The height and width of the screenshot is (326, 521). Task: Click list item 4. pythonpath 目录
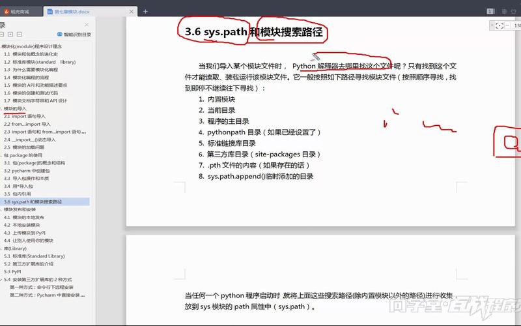260,132
